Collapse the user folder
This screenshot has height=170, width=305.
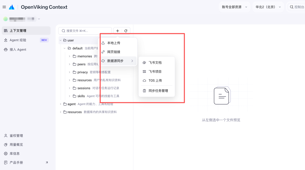pos(60,40)
